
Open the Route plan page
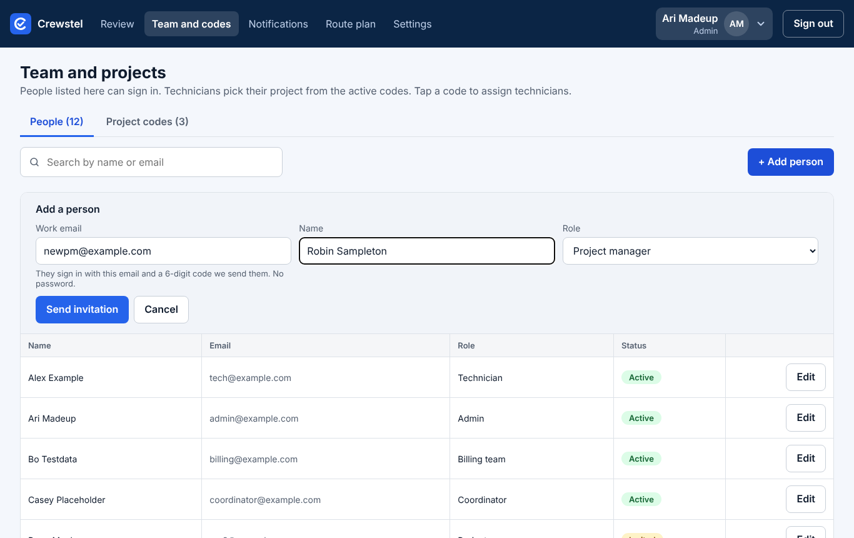351,24
